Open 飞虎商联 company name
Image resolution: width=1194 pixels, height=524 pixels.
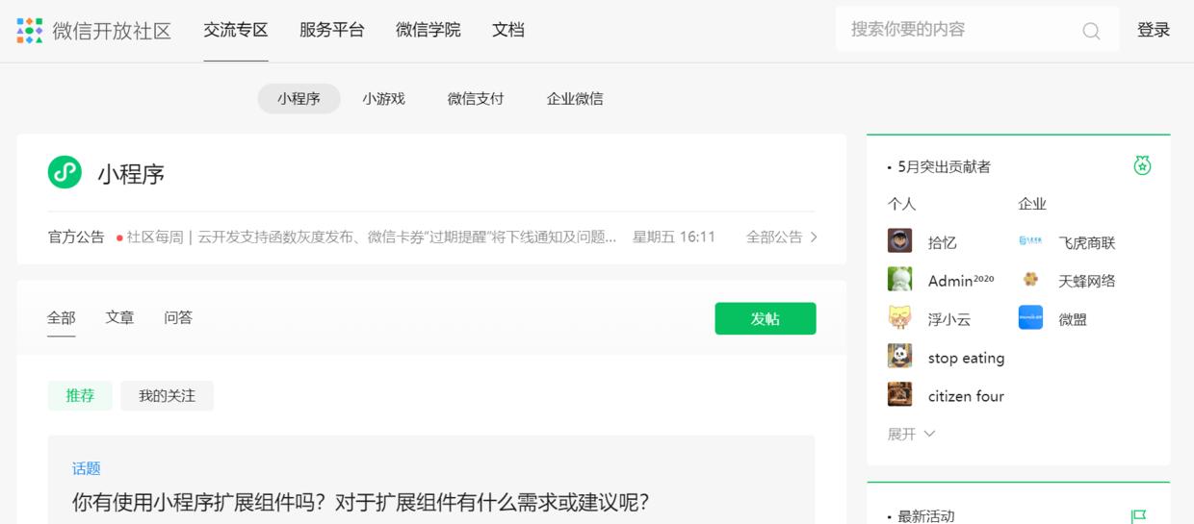pyautogui.click(x=1087, y=242)
